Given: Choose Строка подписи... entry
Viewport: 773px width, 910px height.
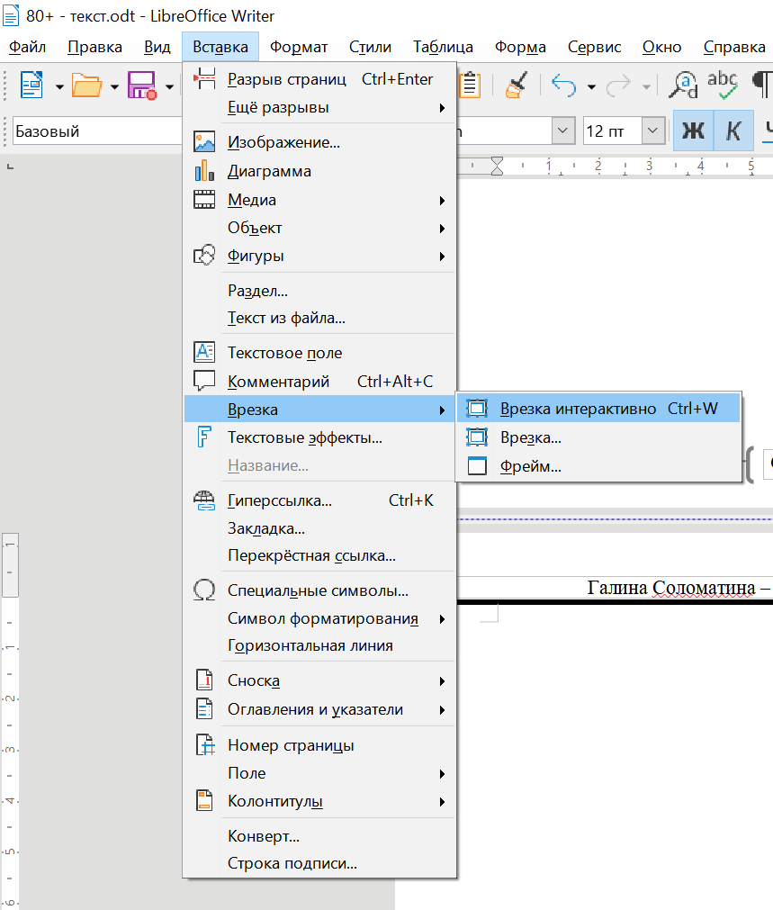Looking at the screenshot, I should coord(319,863).
